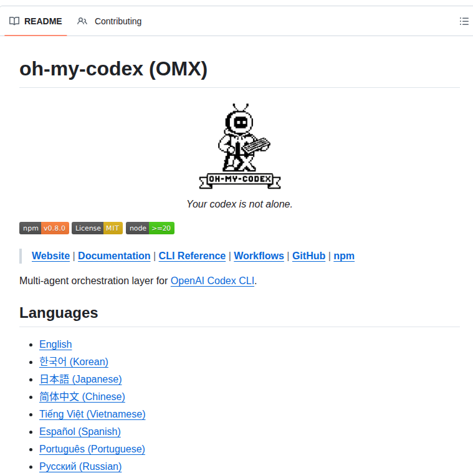Open the outline (table of contents) icon
Image resolution: width=473 pixels, height=473 pixels.
click(464, 21)
